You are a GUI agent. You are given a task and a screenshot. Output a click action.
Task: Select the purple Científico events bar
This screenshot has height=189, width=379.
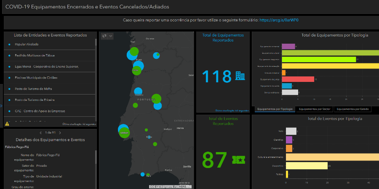tap(289, 140)
